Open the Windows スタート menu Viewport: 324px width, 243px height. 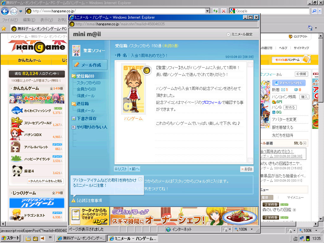10,238
